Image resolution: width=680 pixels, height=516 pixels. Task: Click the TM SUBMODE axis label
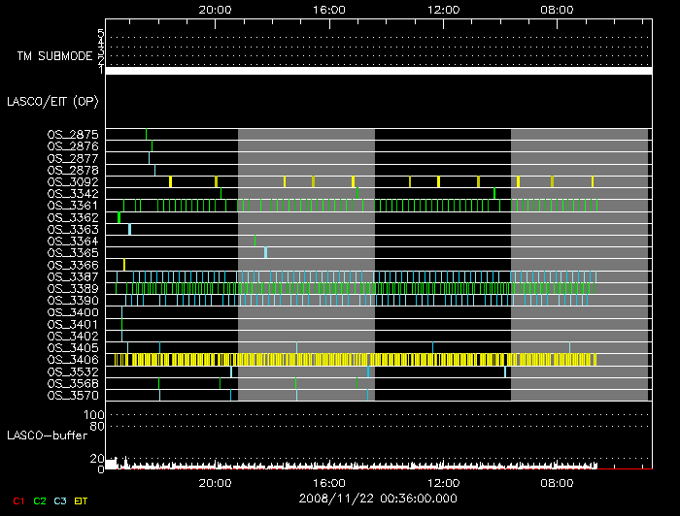54,55
